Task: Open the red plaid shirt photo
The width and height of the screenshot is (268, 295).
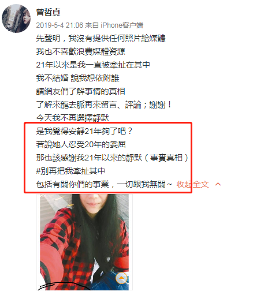Action: tap(84, 242)
